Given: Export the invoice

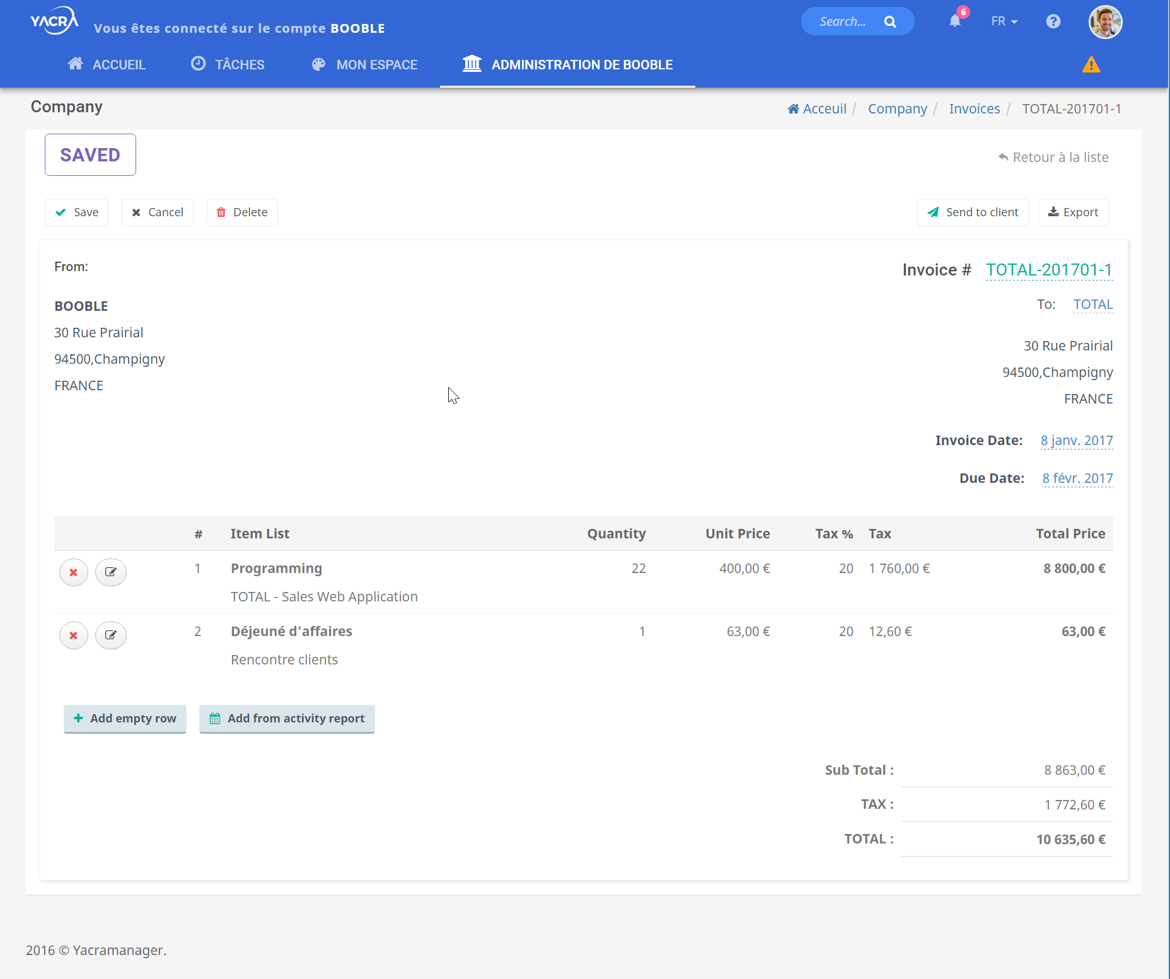Looking at the screenshot, I should point(1074,212).
